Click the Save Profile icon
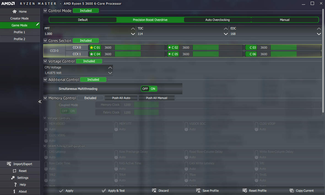 [198, 191]
